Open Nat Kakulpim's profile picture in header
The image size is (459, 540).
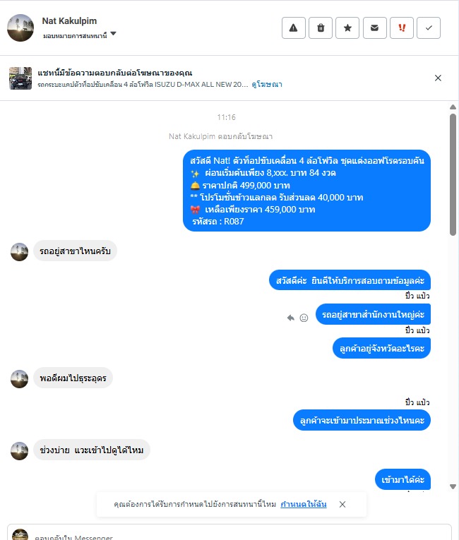20,28
